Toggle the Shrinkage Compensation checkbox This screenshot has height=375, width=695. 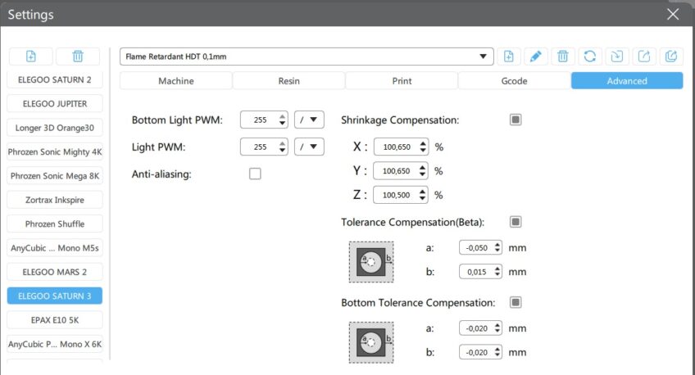click(x=516, y=120)
